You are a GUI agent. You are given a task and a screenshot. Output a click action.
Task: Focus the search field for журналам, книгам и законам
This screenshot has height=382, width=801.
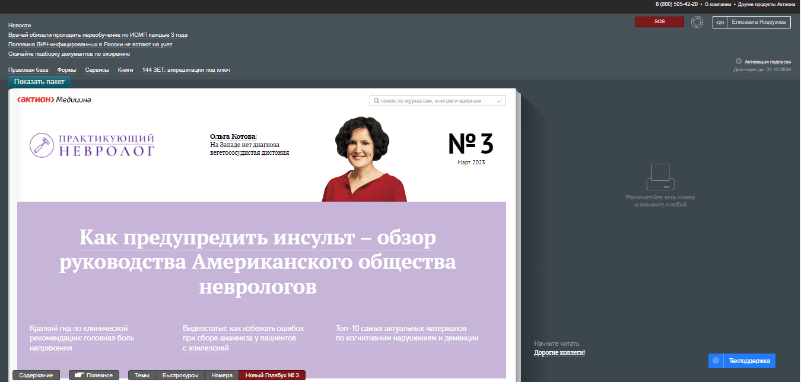pyautogui.click(x=438, y=101)
